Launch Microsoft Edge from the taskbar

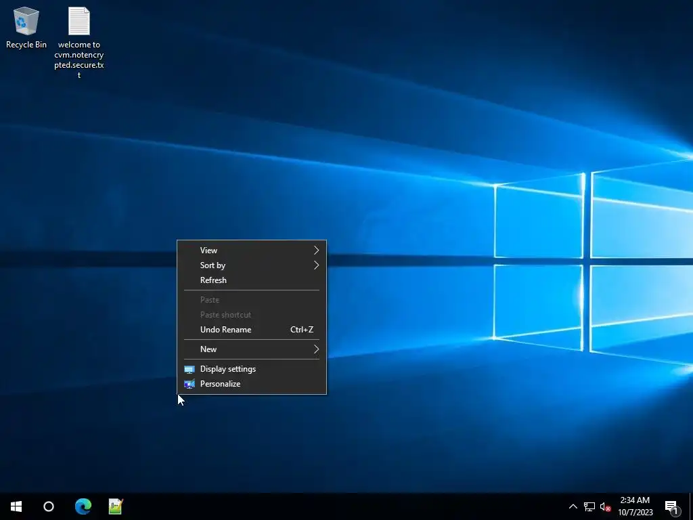coord(83,506)
